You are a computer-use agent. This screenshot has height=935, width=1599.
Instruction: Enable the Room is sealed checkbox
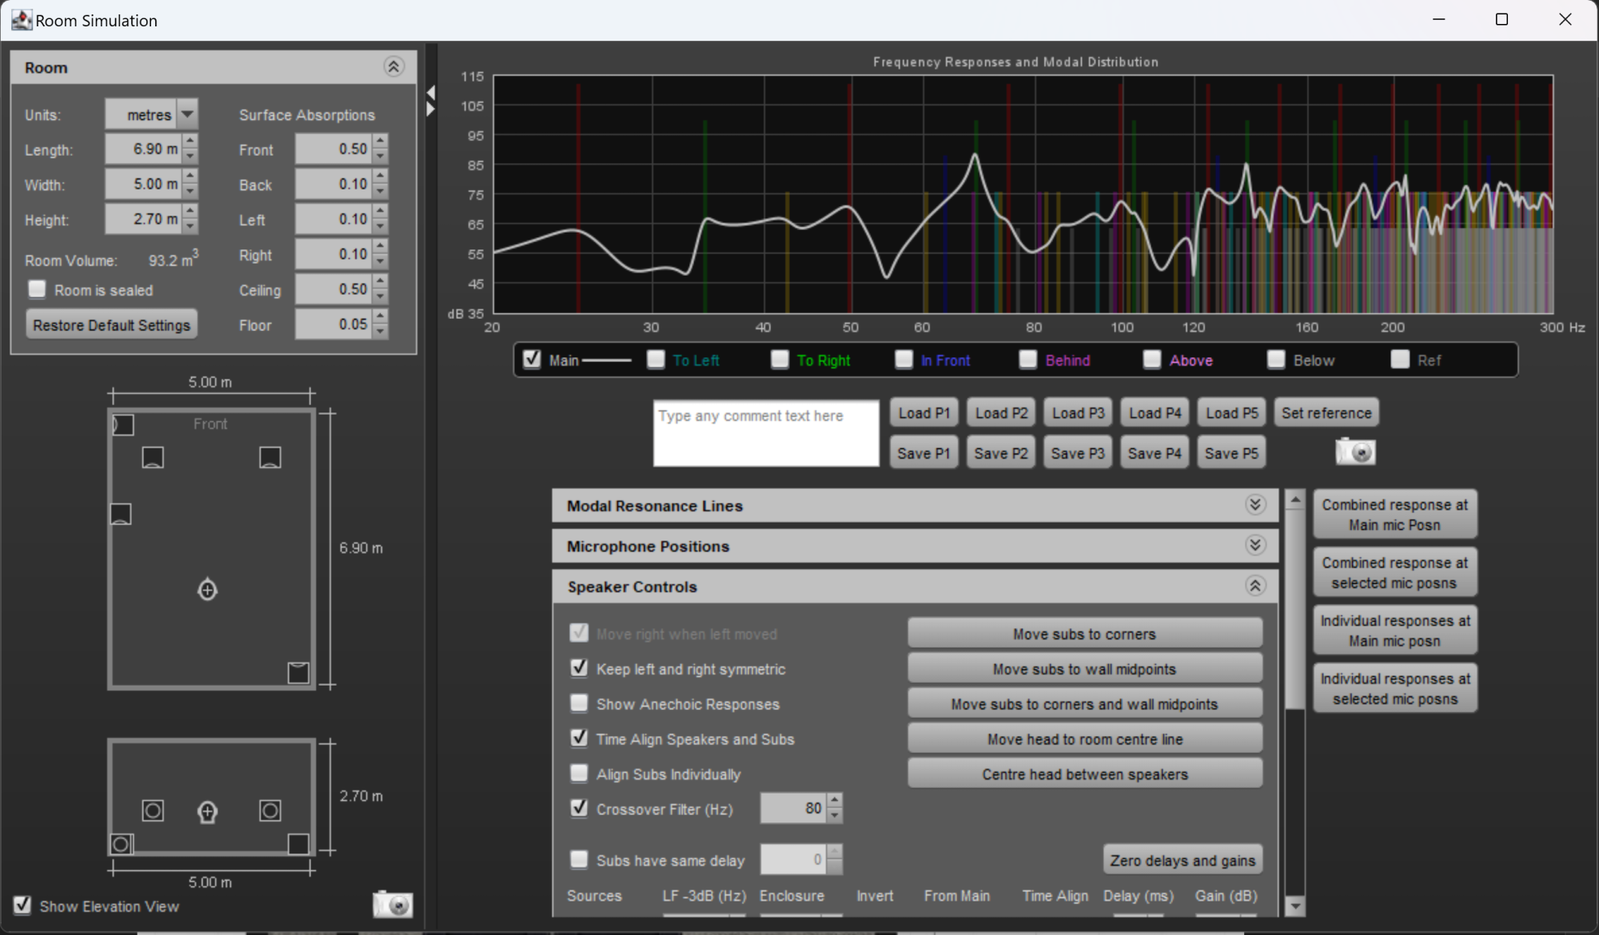tap(37, 289)
